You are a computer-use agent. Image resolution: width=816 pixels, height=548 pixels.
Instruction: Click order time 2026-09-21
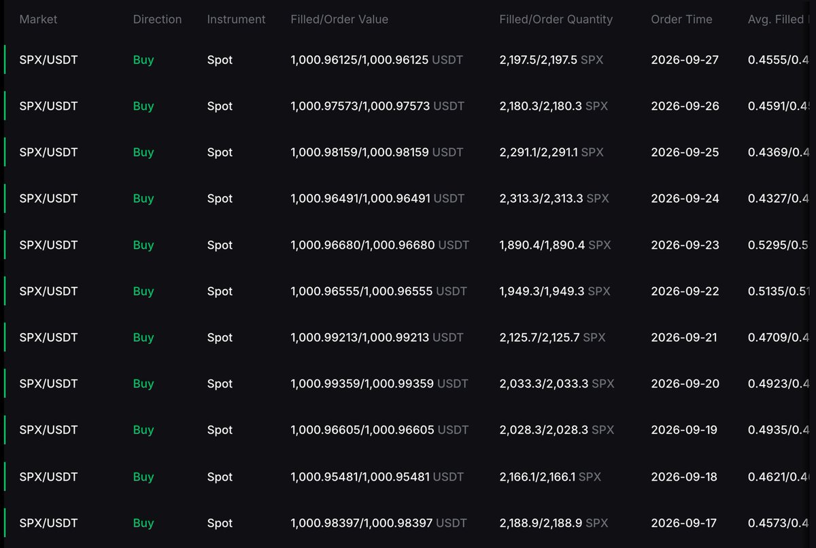[x=684, y=337]
